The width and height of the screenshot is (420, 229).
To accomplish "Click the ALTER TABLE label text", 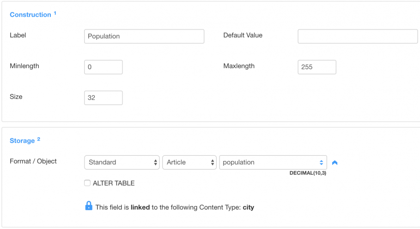I will pyautogui.click(x=114, y=183).
